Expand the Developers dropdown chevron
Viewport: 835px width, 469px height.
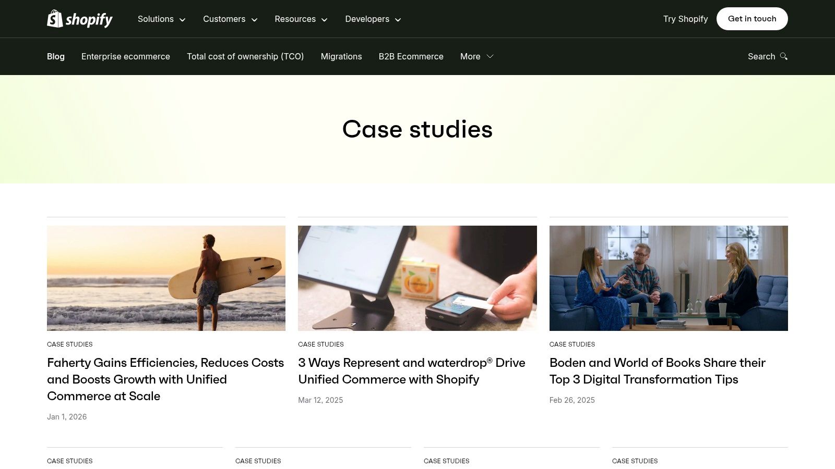coord(398,20)
